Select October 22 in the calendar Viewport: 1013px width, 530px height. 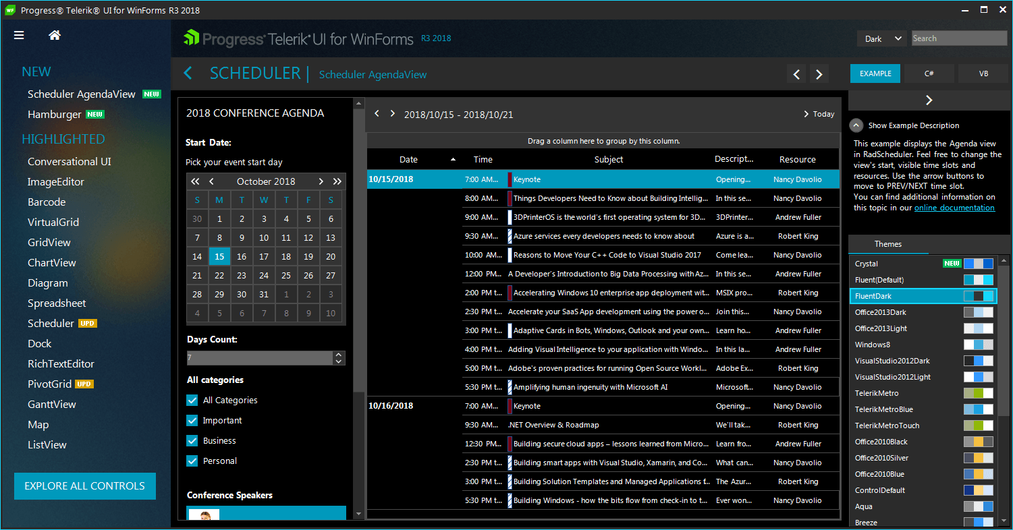click(x=219, y=276)
